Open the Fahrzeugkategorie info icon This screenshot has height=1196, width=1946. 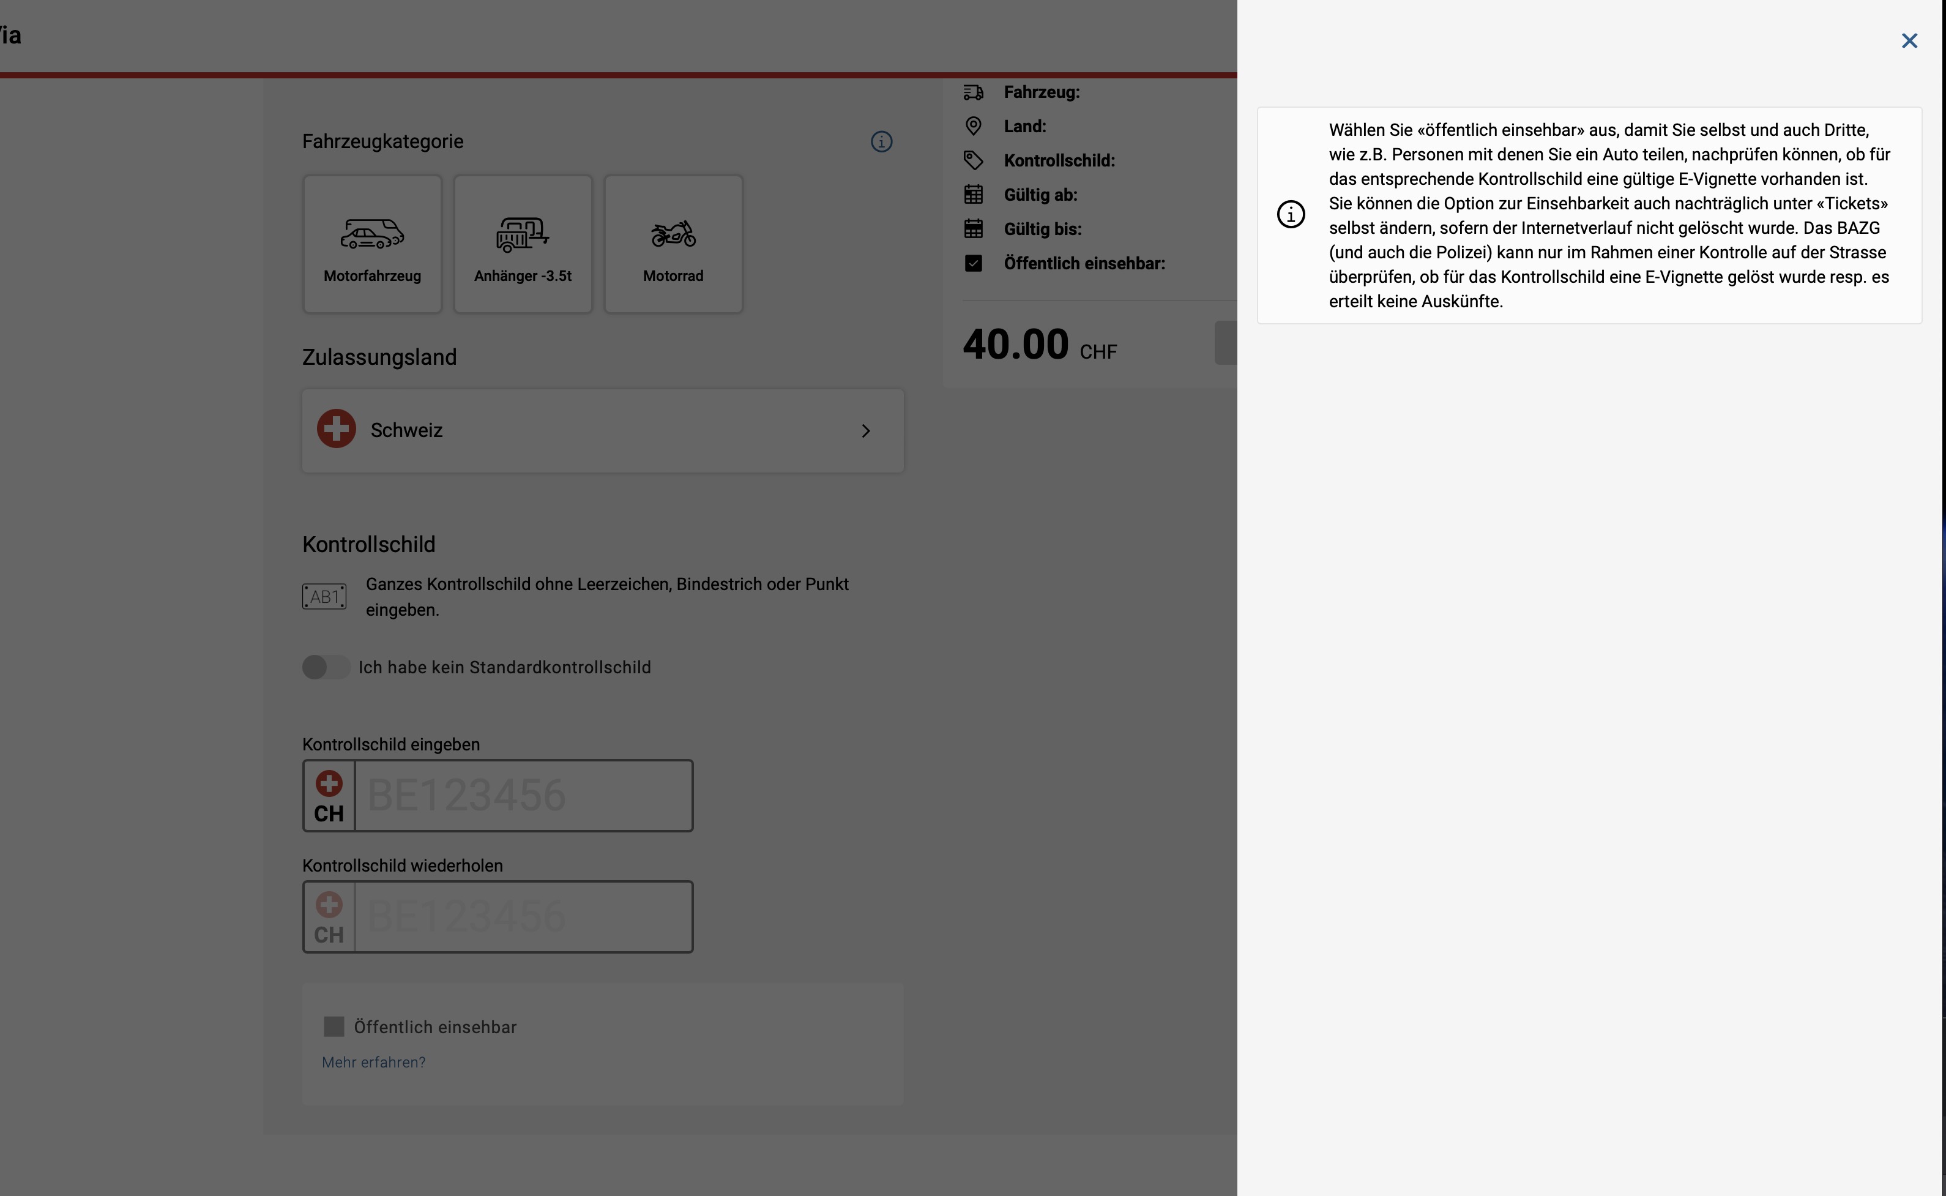click(882, 141)
